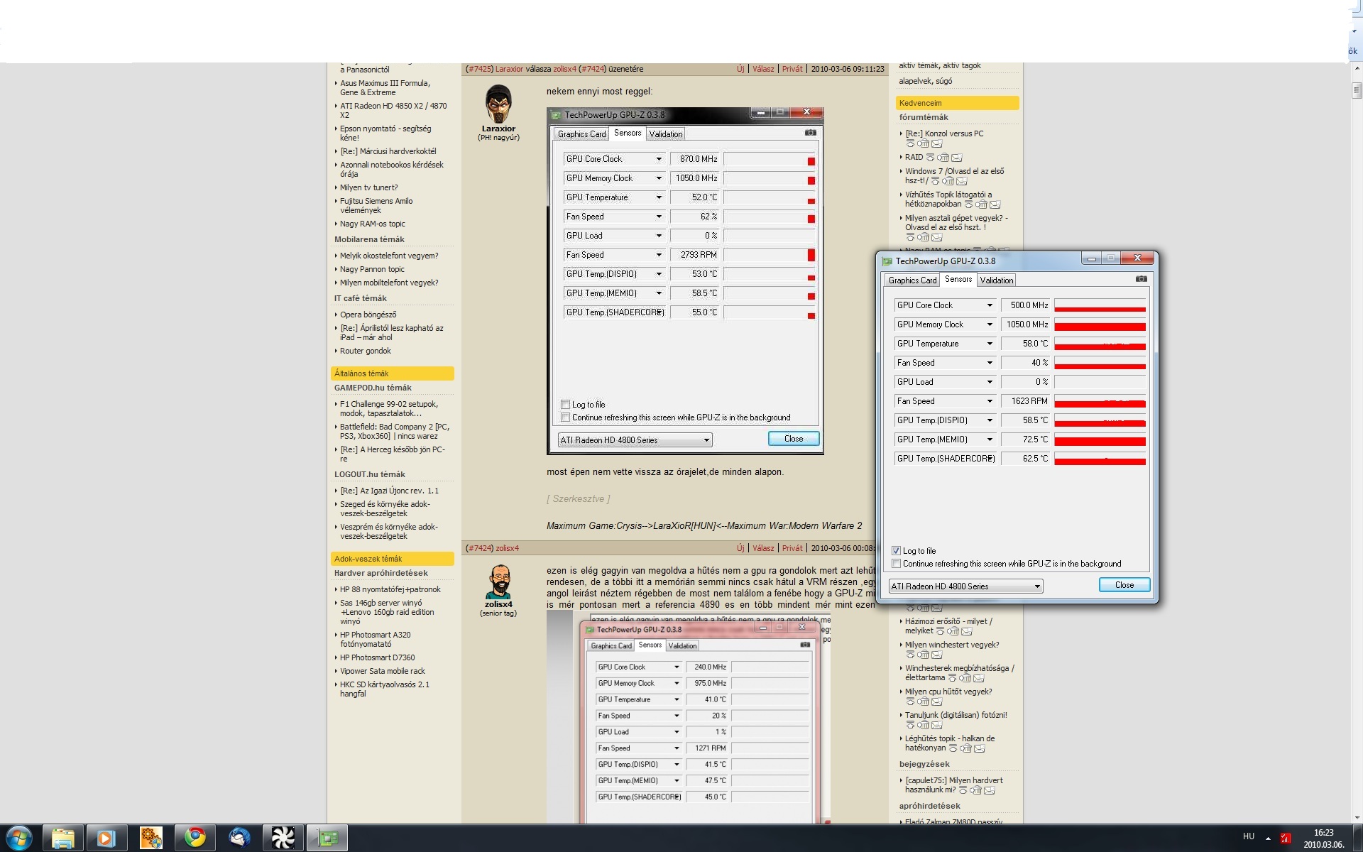Image resolution: width=1363 pixels, height=852 pixels.
Task: Click the HU language indicator in the taskbar
Action: click(x=1249, y=836)
